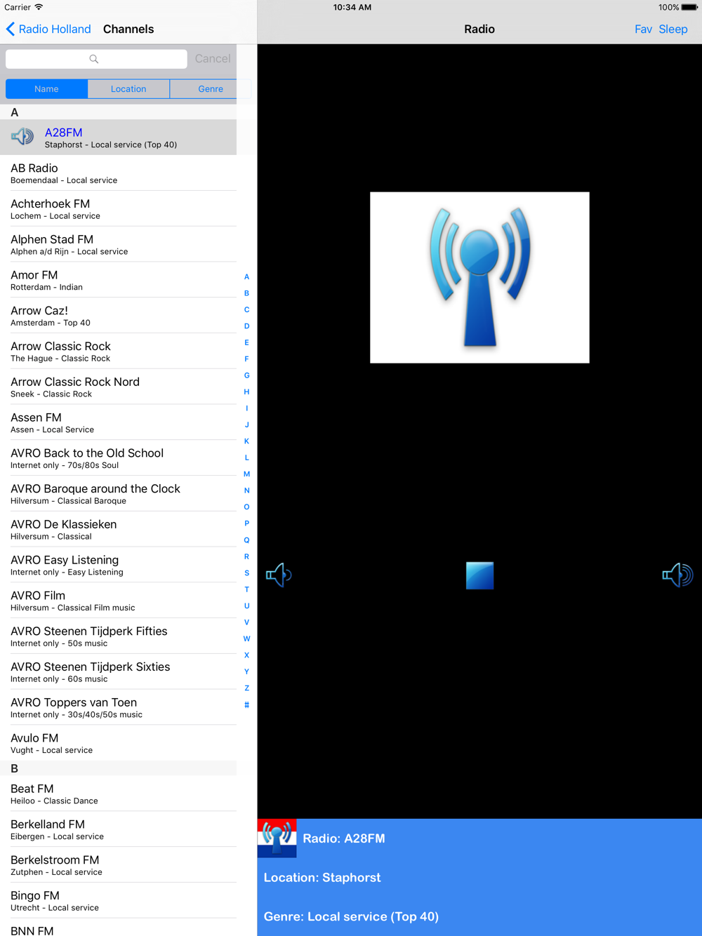
Task: Stop playback with the blue square button
Action: pyautogui.click(x=480, y=575)
